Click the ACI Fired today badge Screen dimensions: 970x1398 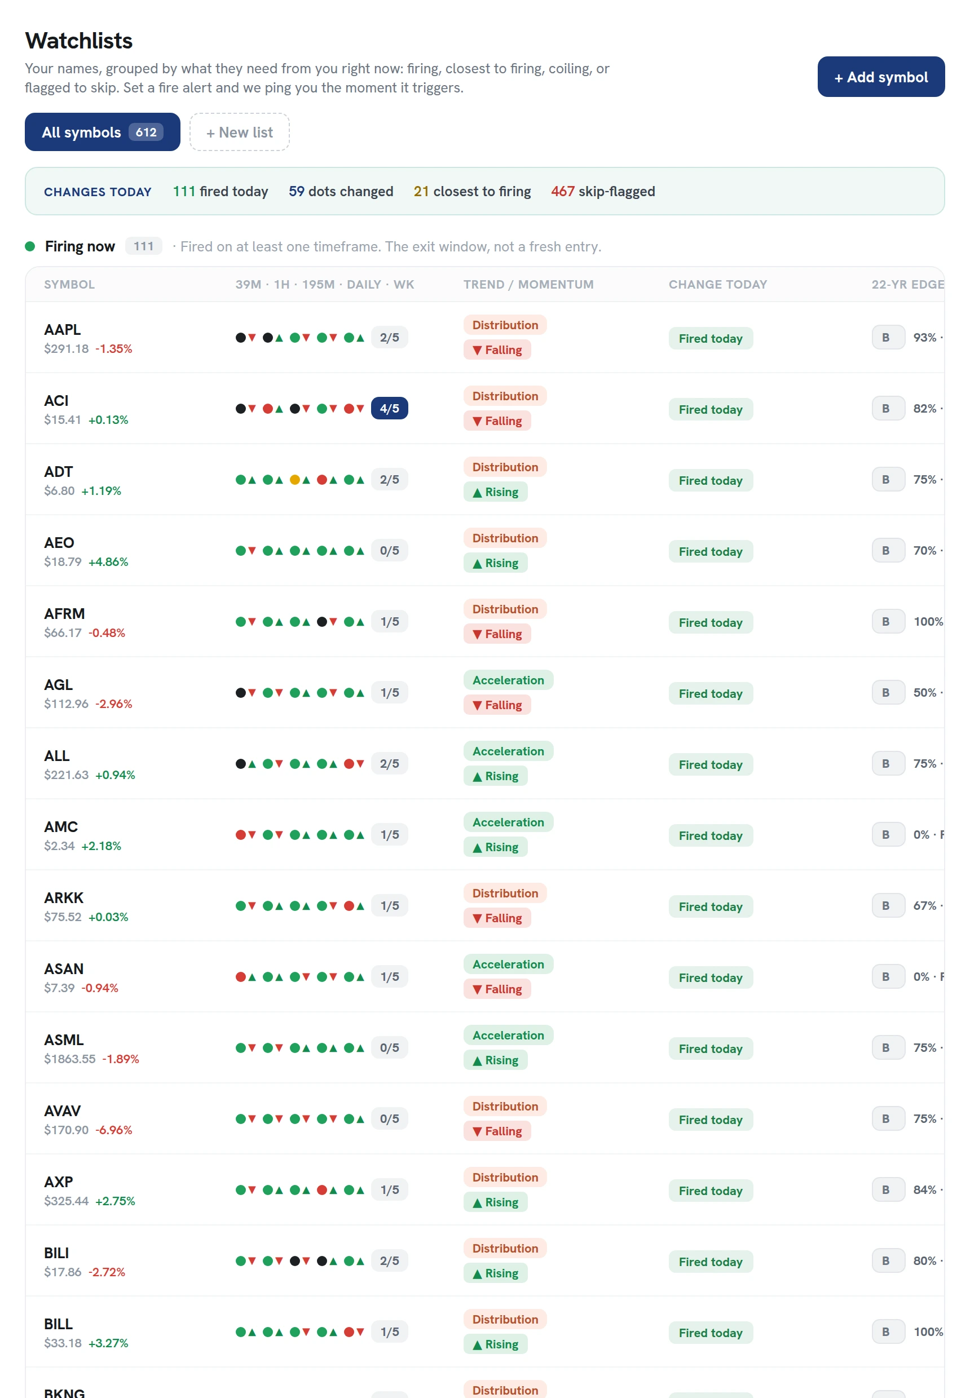click(711, 409)
